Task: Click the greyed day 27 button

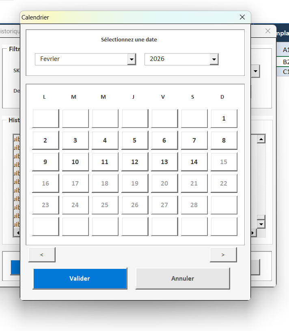Action: [x=164, y=205]
